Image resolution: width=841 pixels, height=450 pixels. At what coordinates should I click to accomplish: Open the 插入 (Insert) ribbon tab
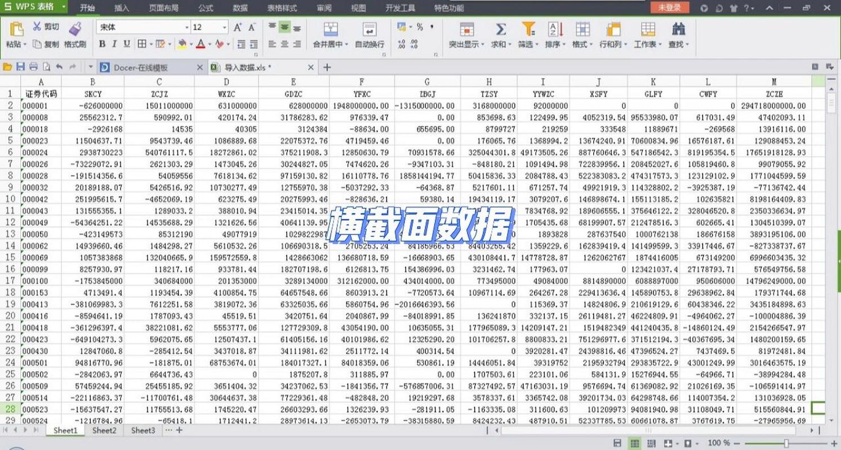121,8
